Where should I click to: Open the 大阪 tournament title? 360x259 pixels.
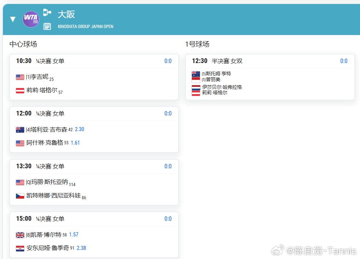click(67, 15)
